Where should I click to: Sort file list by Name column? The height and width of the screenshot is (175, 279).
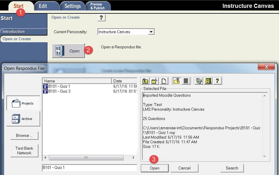pyautogui.click(x=77, y=81)
